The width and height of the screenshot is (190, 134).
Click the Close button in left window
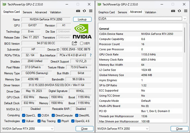(x=84, y=129)
